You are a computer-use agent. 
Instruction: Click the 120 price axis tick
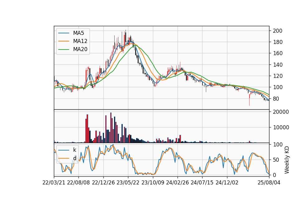(278, 76)
